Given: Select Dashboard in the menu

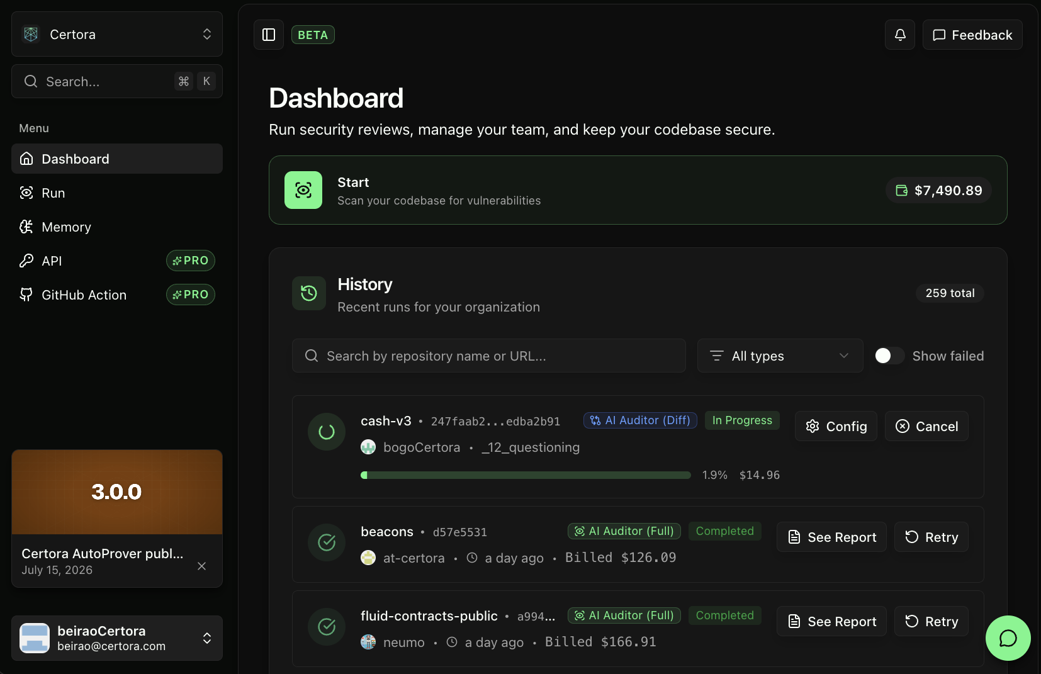Looking at the screenshot, I should pos(117,159).
